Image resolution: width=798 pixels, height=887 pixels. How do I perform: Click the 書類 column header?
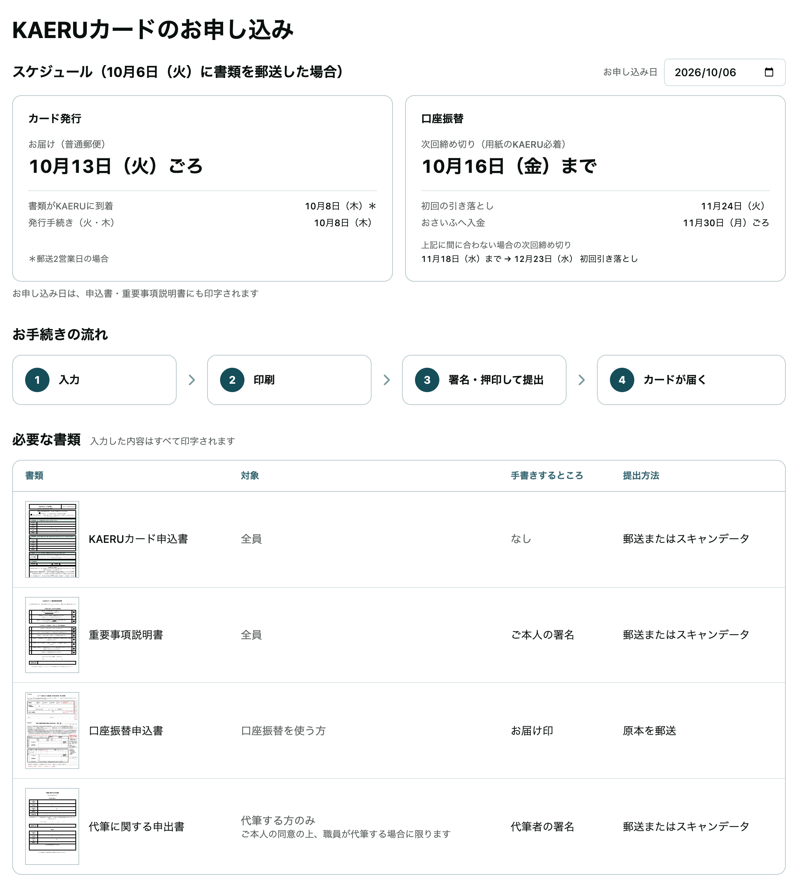click(x=34, y=475)
